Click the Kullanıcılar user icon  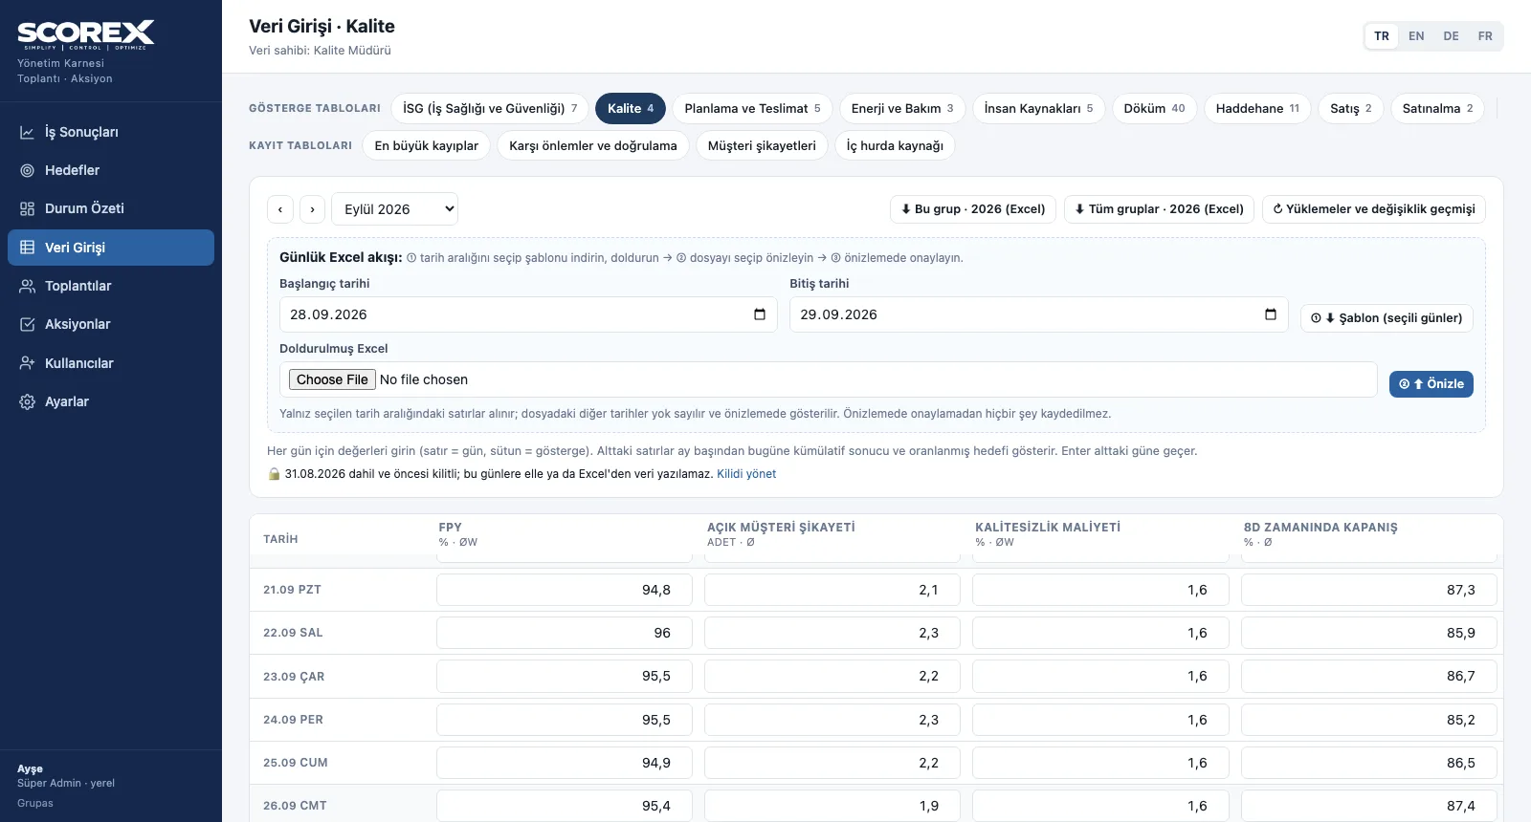(x=28, y=363)
